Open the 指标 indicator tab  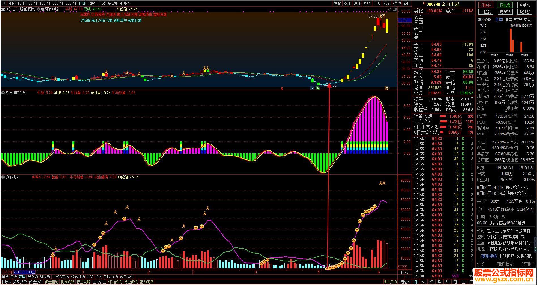[5, 277]
